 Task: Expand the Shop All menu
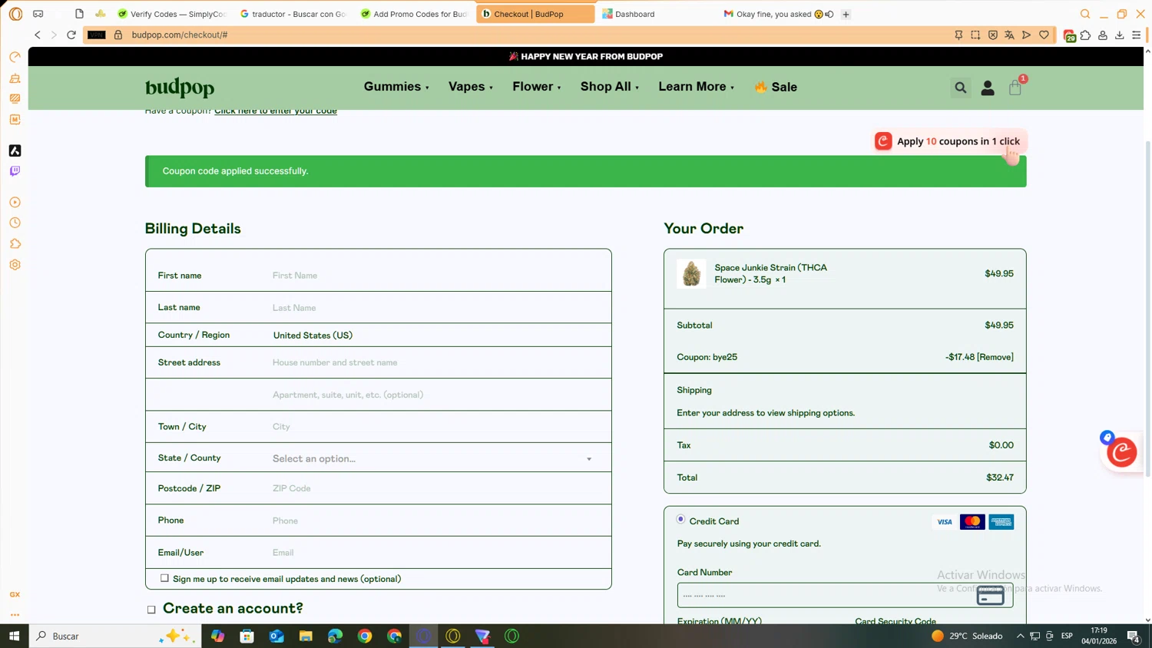(x=610, y=87)
